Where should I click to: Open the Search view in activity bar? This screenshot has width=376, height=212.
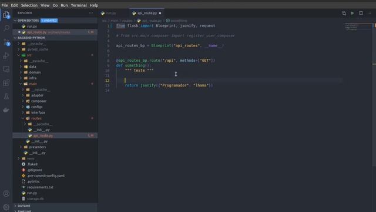click(x=6, y=28)
